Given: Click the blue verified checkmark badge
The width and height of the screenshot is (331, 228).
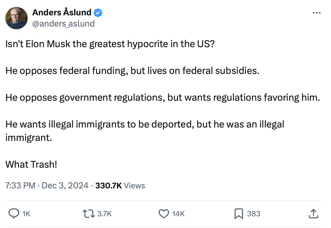Looking at the screenshot, I should [x=98, y=13].
